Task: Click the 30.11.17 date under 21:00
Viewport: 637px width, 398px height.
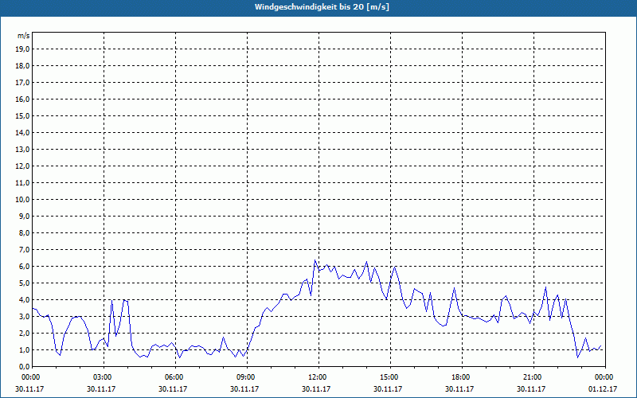Action: 531,388
